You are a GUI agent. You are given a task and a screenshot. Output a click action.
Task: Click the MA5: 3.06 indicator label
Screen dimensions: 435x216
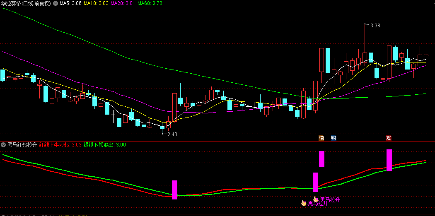[x=70, y=3]
